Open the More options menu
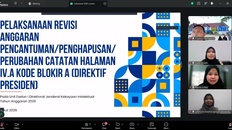232x130 pixels. coord(166,126)
